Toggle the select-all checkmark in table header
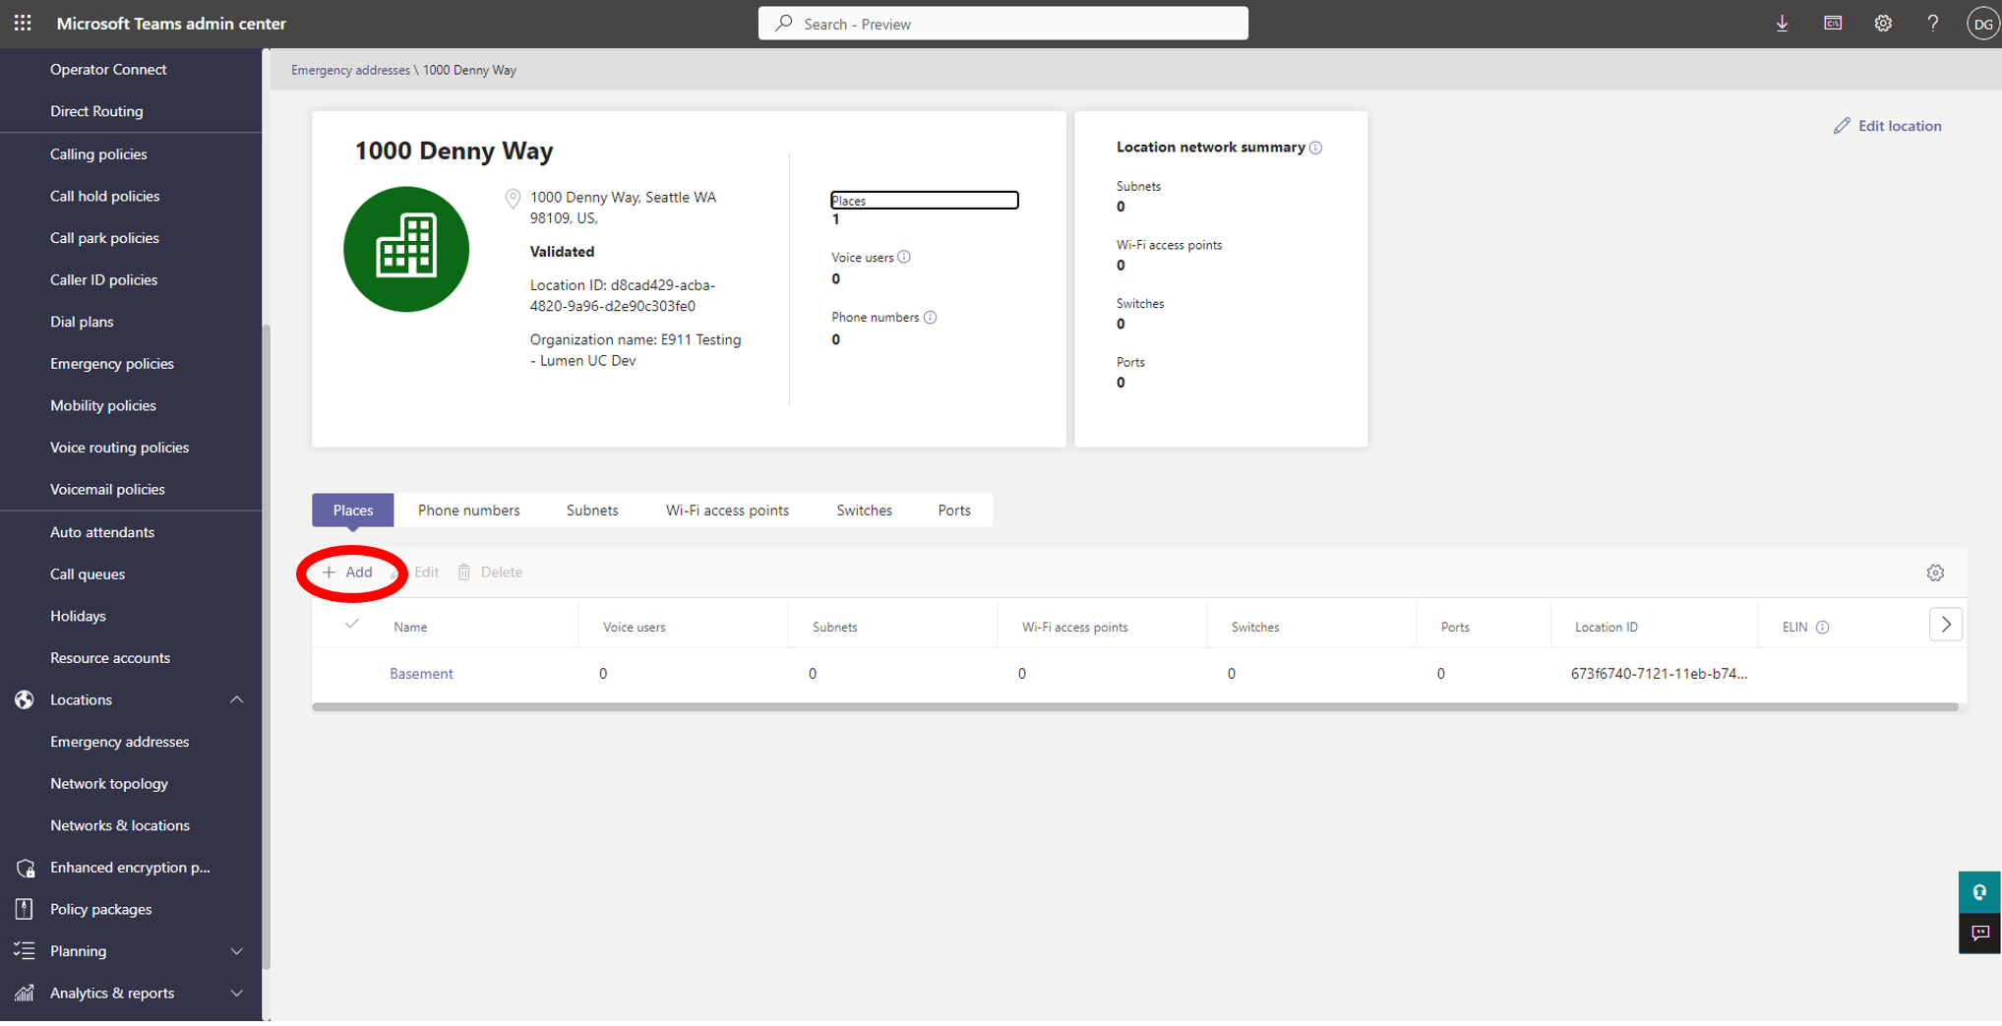Viewport: 2002px width, 1026px height. (352, 625)
